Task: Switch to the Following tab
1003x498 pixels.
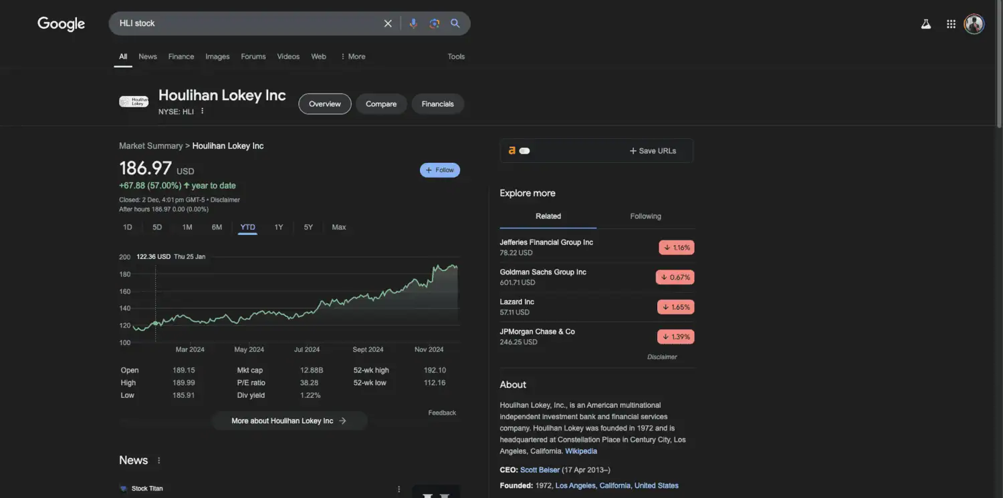Action: pyautogui.click(x=645, y=216)
